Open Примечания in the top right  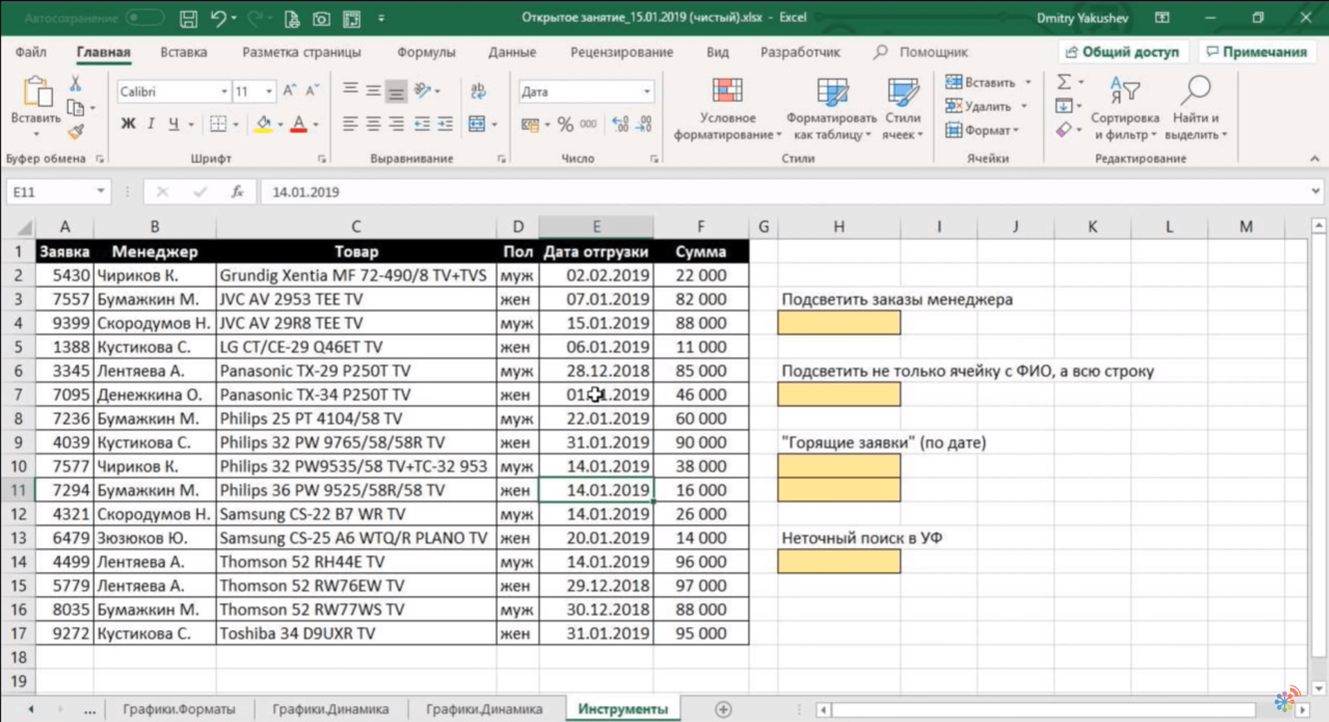coord(1257,51)
